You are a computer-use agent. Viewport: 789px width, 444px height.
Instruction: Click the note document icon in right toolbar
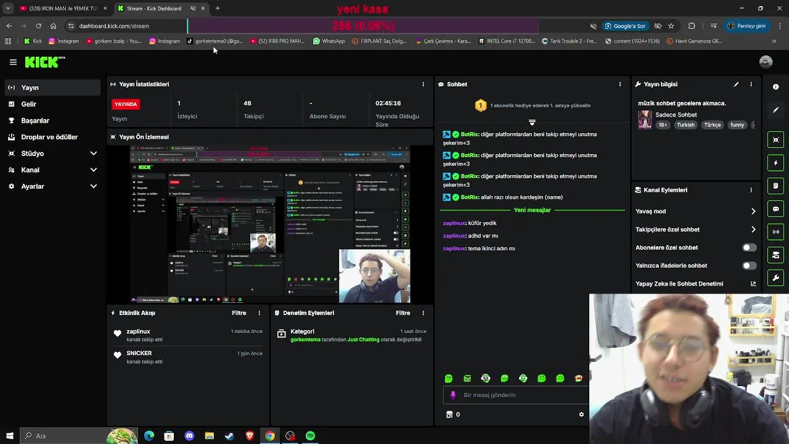tap(776, 186)
